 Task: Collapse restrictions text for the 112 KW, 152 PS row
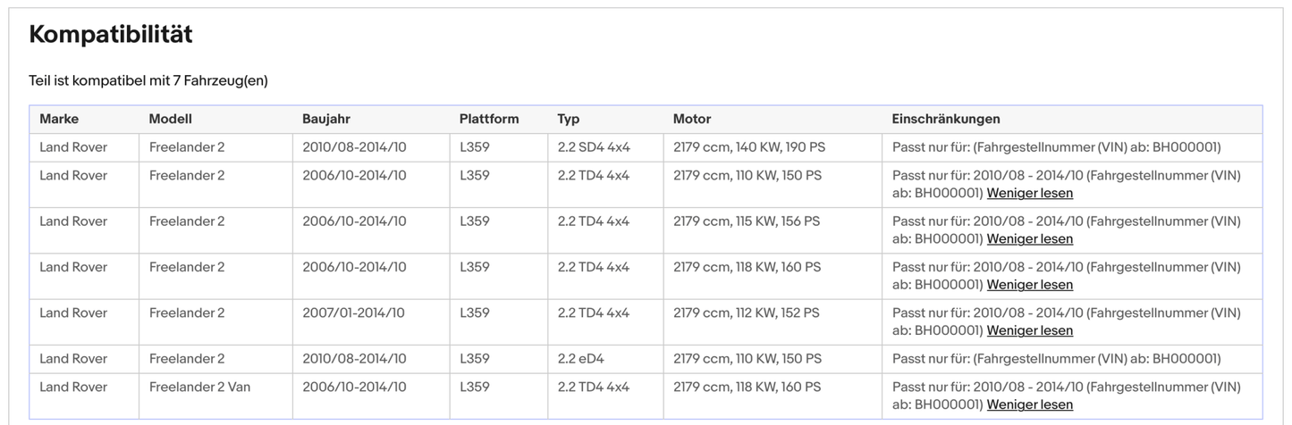[1029, 330]
